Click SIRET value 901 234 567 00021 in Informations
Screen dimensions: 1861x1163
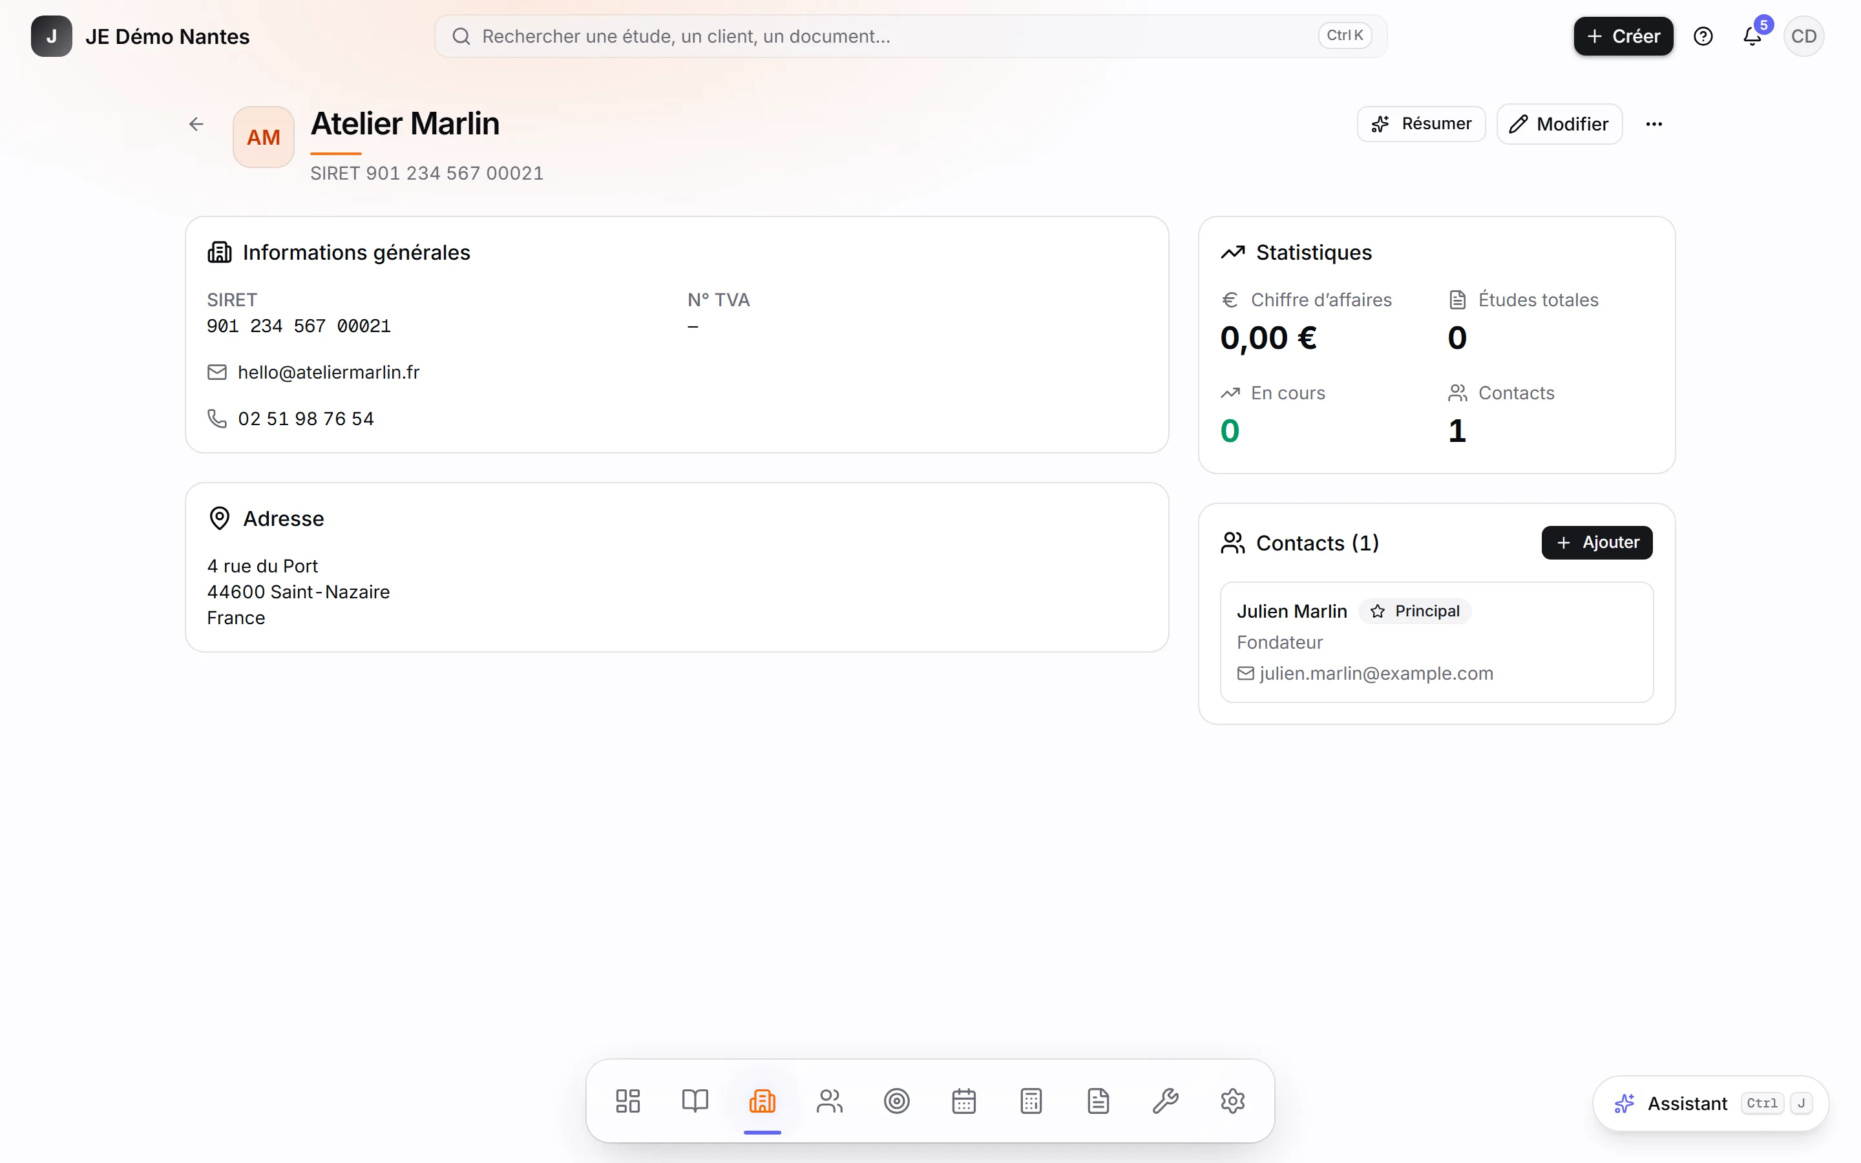(299, 326)
